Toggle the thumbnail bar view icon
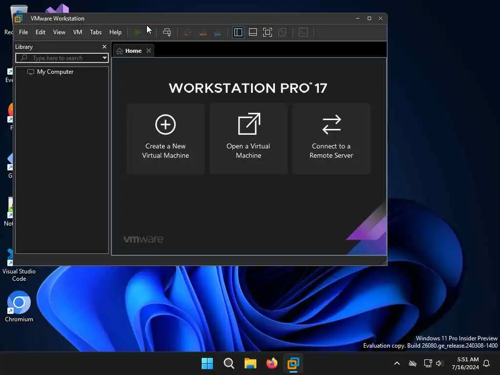500x375 pixels. click(253, 32)
